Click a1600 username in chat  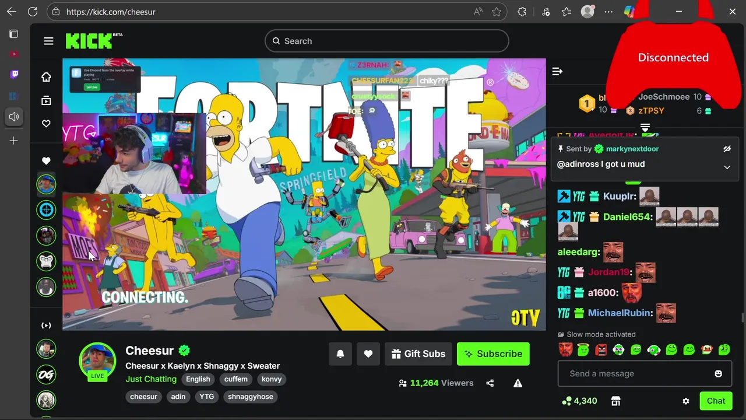(602, 292)
